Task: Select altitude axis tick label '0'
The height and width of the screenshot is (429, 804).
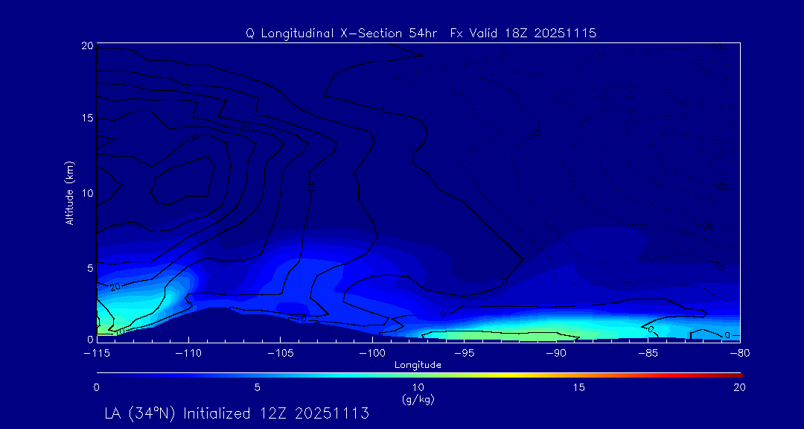Action: click(x=90, y=339)
